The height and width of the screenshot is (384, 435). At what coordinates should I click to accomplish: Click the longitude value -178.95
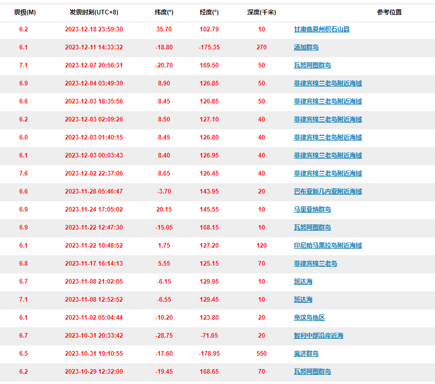coord(209,354)
